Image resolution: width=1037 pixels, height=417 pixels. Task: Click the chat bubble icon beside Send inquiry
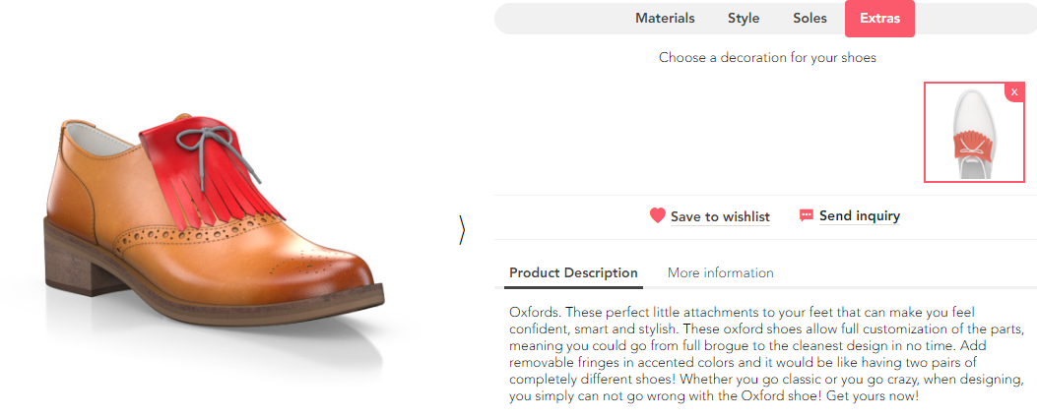pos(807,215)
